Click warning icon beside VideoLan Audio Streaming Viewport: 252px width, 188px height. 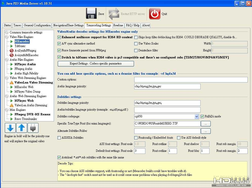[12, 105]
